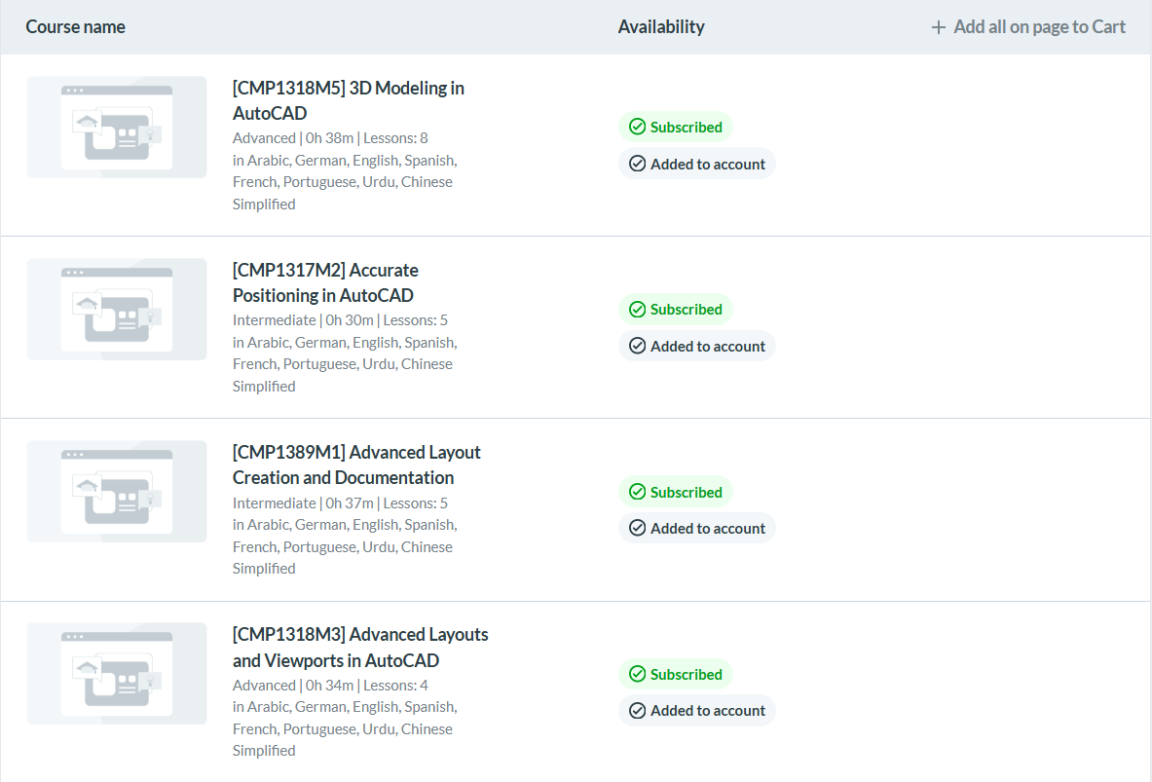Select thumbnail for Advanced Layouts and Viewports

tap(117, 674)
